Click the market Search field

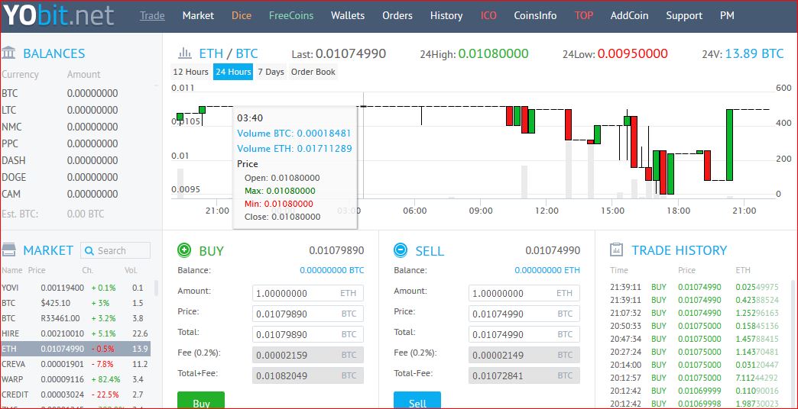tap(115, 250)
